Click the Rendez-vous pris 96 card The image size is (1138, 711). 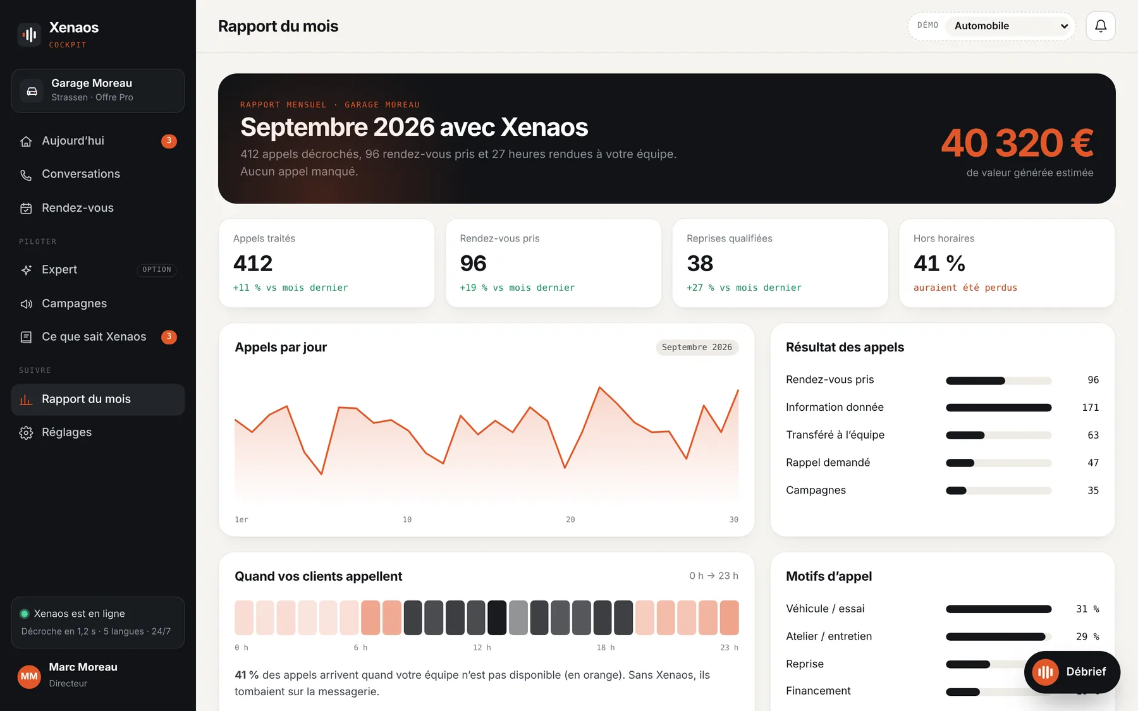[553, 263]
